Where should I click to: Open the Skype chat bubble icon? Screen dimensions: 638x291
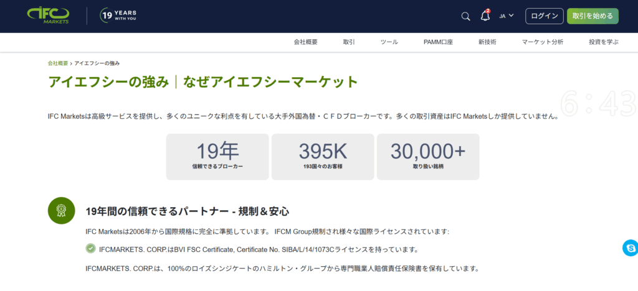[631, 248]
